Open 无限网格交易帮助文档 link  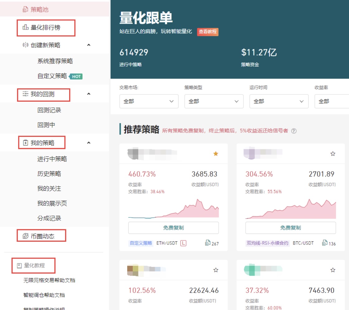[x=49, y=280]
